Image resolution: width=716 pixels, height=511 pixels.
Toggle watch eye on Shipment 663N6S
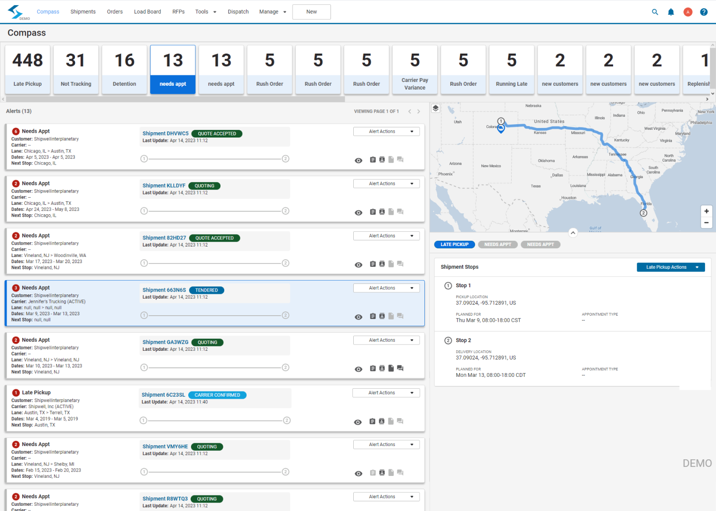[x=358, y=317]
